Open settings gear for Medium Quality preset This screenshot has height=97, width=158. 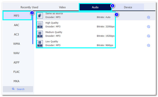pos(149,36)
